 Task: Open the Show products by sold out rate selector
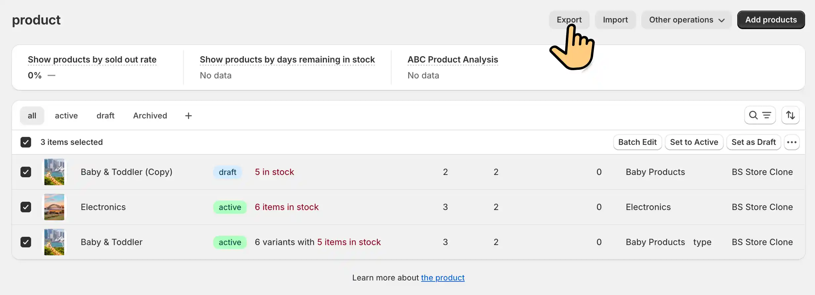click(x=92, y=60)
